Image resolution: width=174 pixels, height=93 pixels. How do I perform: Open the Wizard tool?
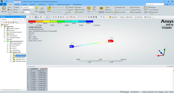pos(108,10)
